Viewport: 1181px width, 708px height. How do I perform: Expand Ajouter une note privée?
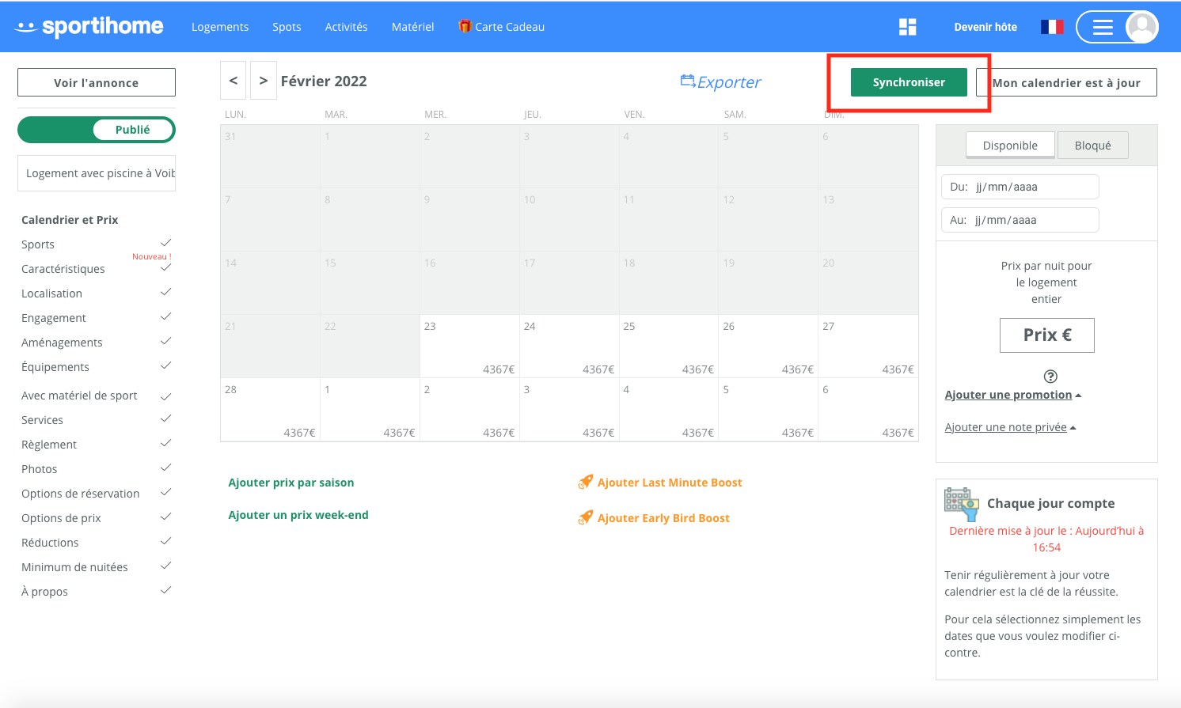pyautogui.click(x=1010, y=427)
